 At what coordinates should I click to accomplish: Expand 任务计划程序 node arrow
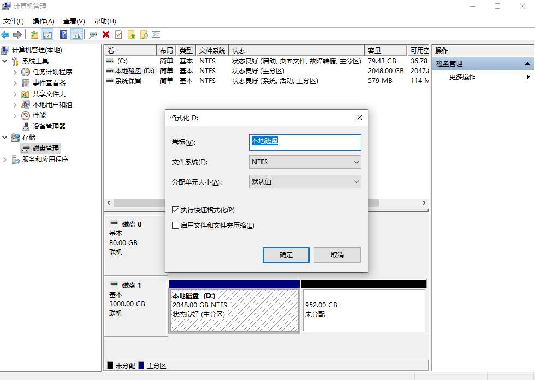[x=15, y=72]
